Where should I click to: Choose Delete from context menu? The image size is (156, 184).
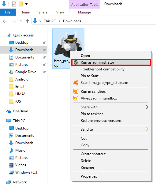[111, 161]
